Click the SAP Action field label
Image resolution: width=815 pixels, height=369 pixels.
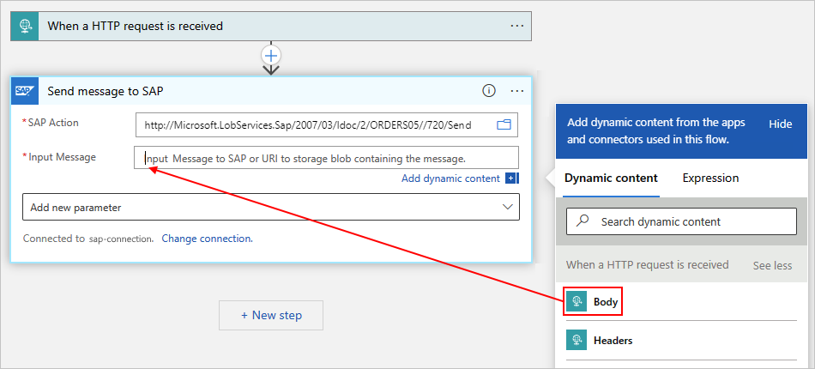[53, 123]
